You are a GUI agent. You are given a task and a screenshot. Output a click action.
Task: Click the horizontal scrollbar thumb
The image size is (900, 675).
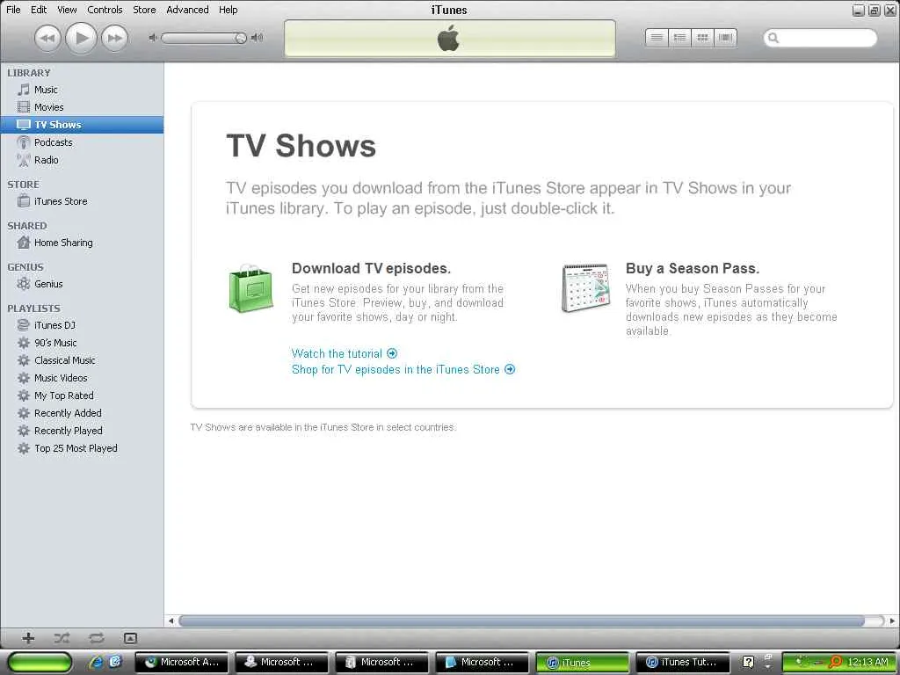[x=522, y=621]
